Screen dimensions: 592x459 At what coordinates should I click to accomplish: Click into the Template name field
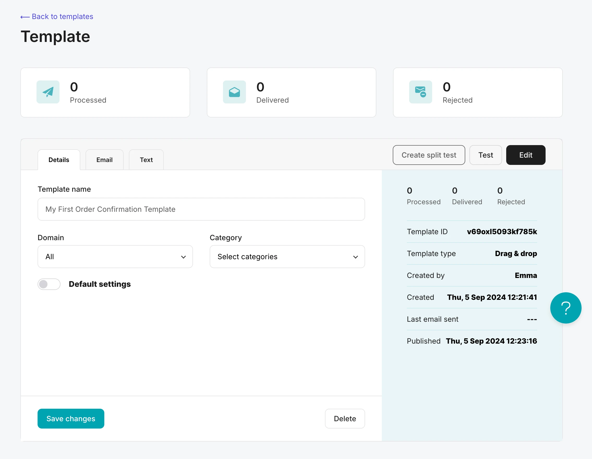[201, 209]
